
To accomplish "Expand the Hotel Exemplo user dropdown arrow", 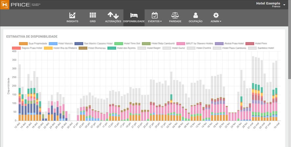I will tap(284, 5).
